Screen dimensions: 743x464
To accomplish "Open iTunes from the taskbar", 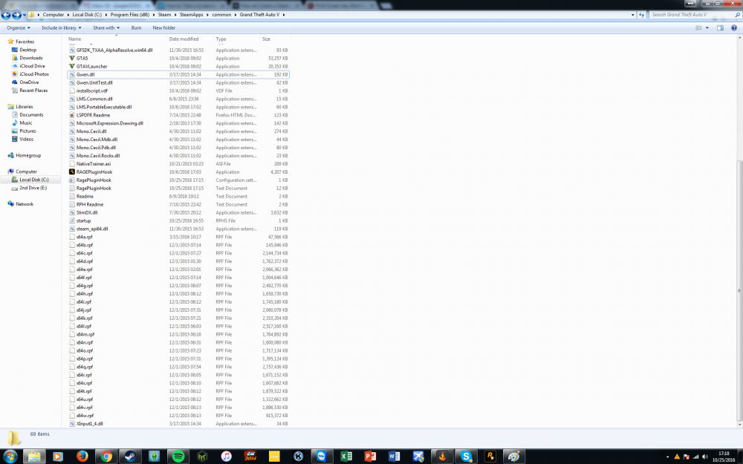I will click(x=226, y=457).
